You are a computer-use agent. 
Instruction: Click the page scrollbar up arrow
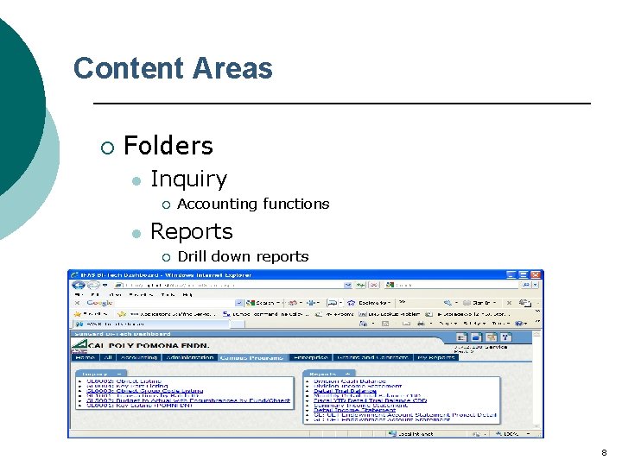537,334
